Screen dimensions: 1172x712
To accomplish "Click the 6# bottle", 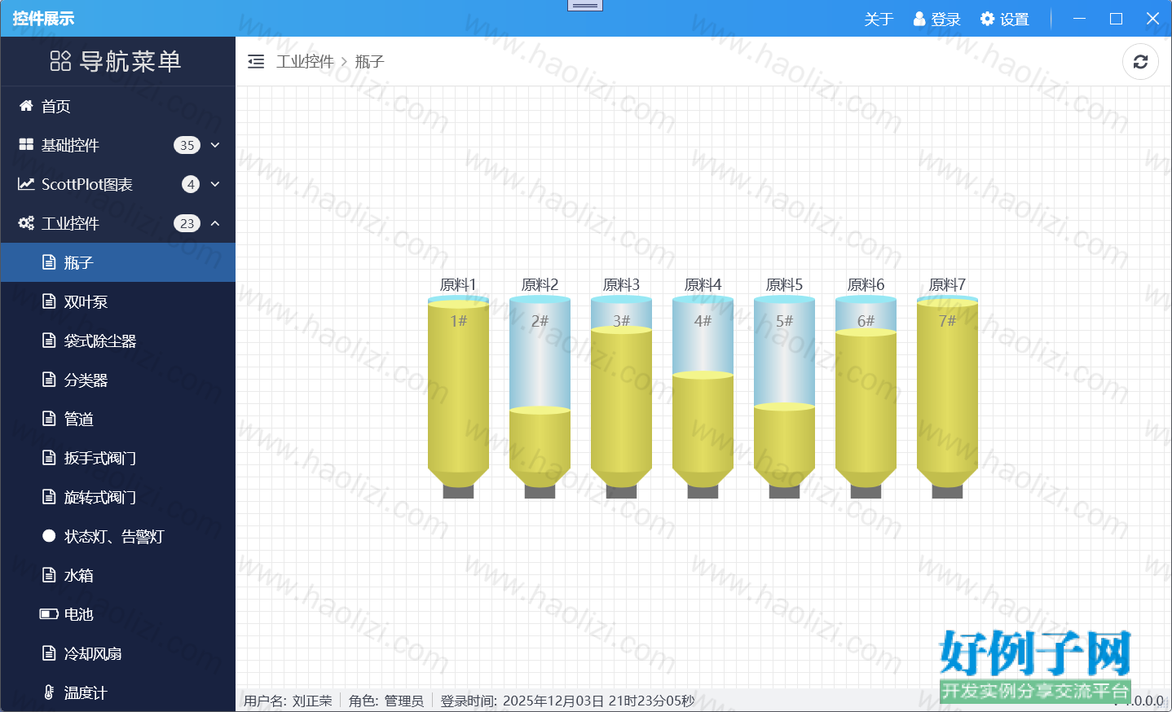I will click(x=866, y=398).
